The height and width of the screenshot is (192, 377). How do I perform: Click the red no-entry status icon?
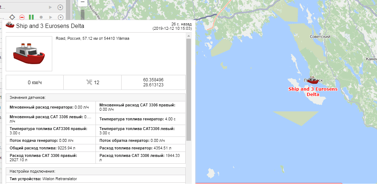(22, 17)
